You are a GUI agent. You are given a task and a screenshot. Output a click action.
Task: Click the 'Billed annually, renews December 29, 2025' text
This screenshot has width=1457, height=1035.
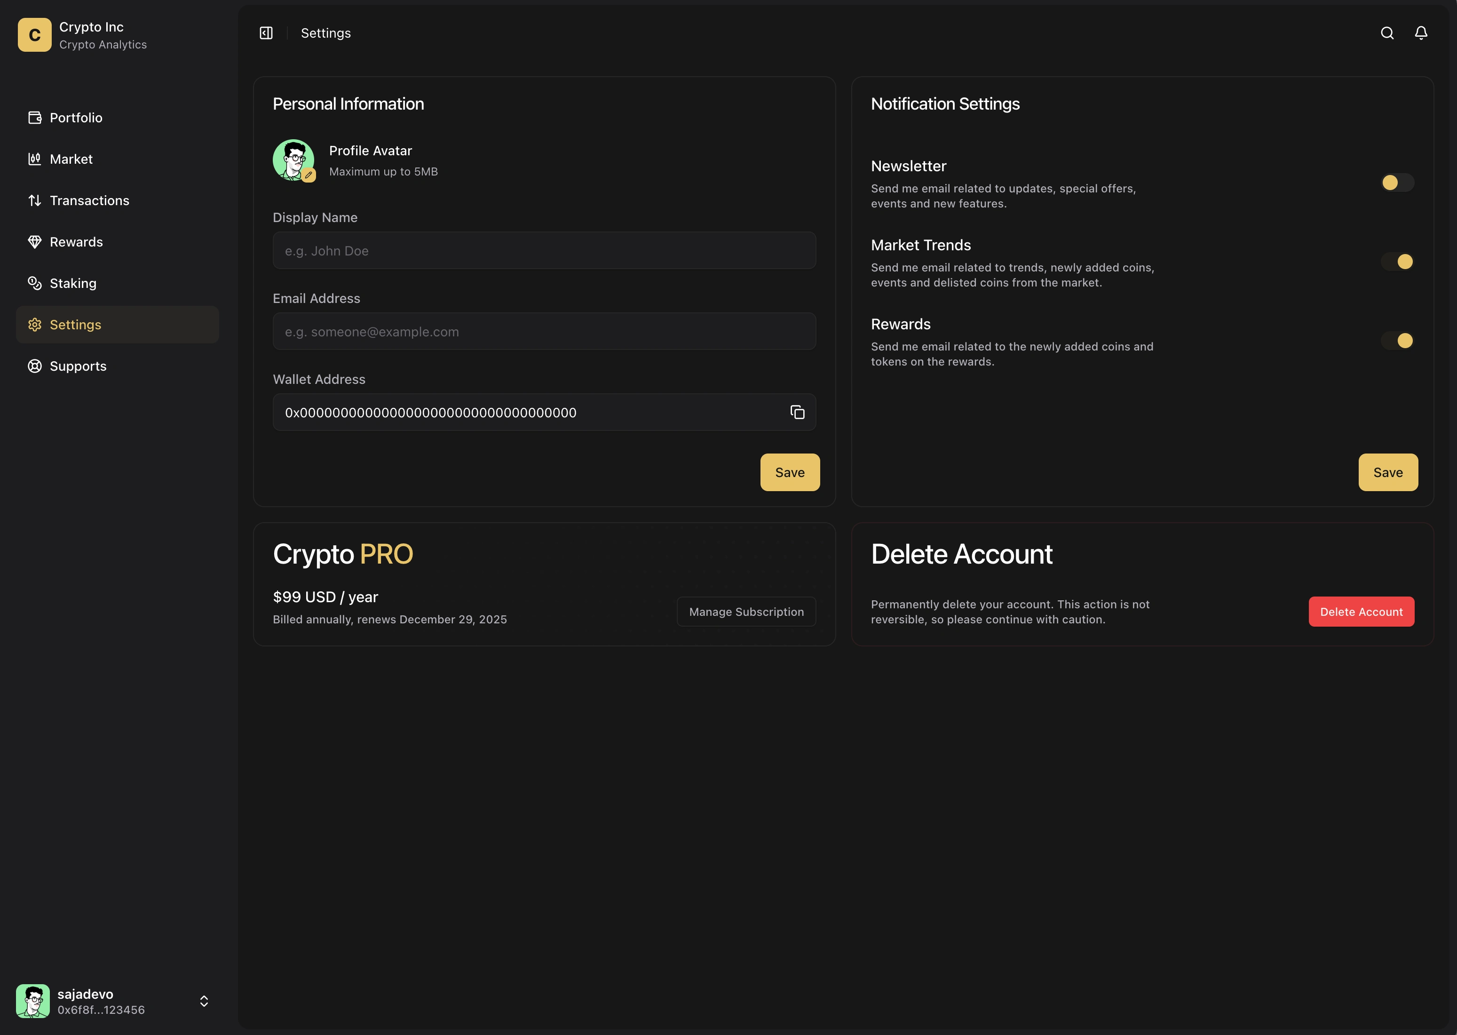(x=389, y=620)
